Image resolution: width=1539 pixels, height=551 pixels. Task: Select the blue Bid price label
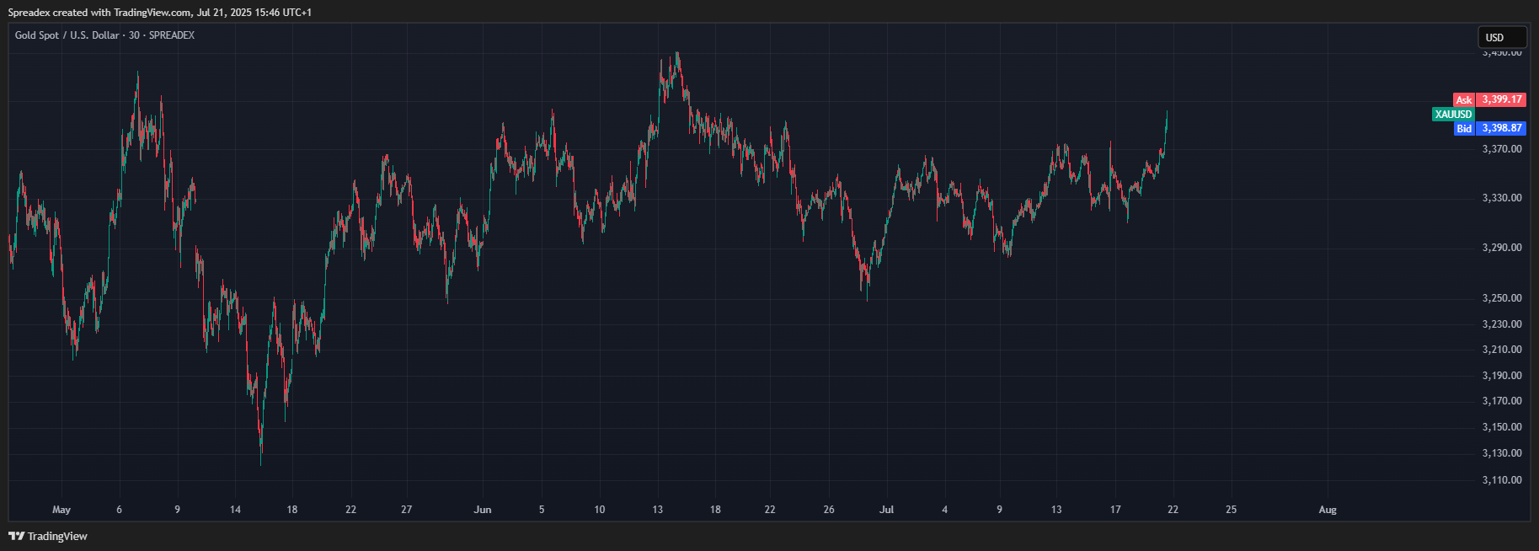pos(1464,128)
